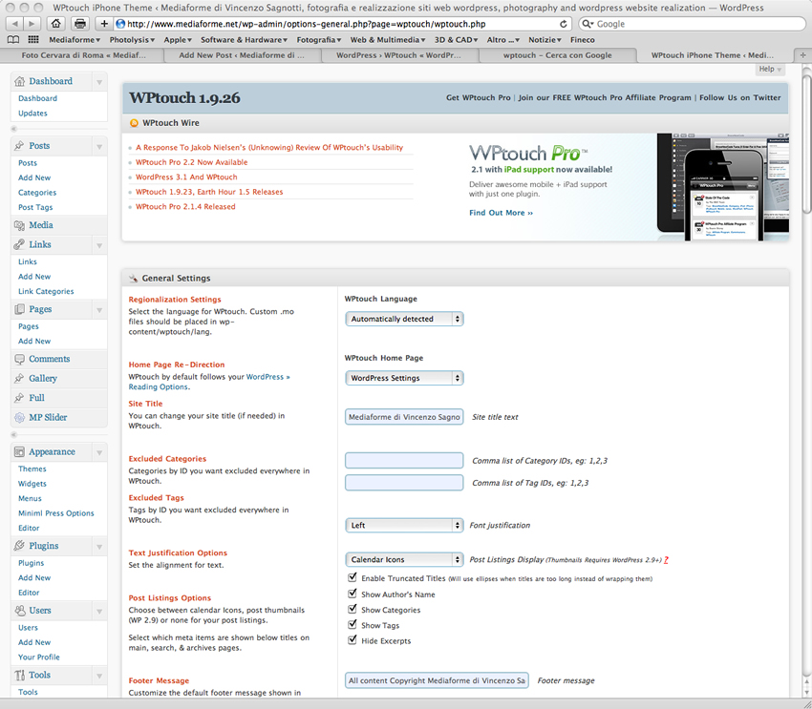Viewport: 812px width, 709px height.
Task: Collapse the Posts menu arrow
Action: [99, 147]
